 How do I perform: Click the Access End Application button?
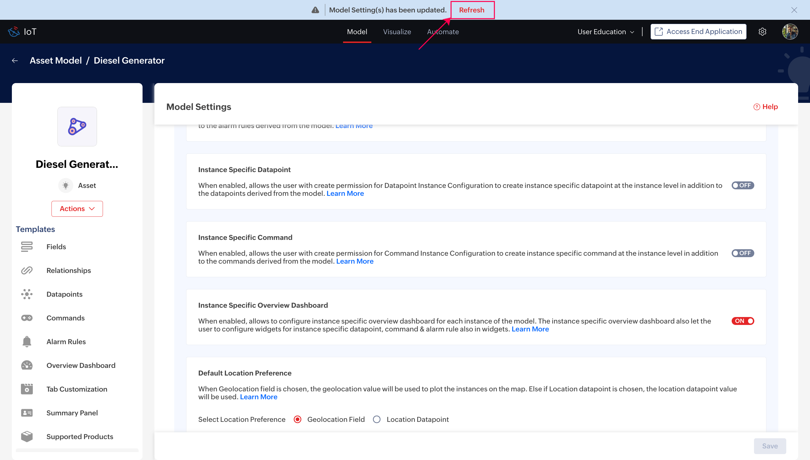698,32
